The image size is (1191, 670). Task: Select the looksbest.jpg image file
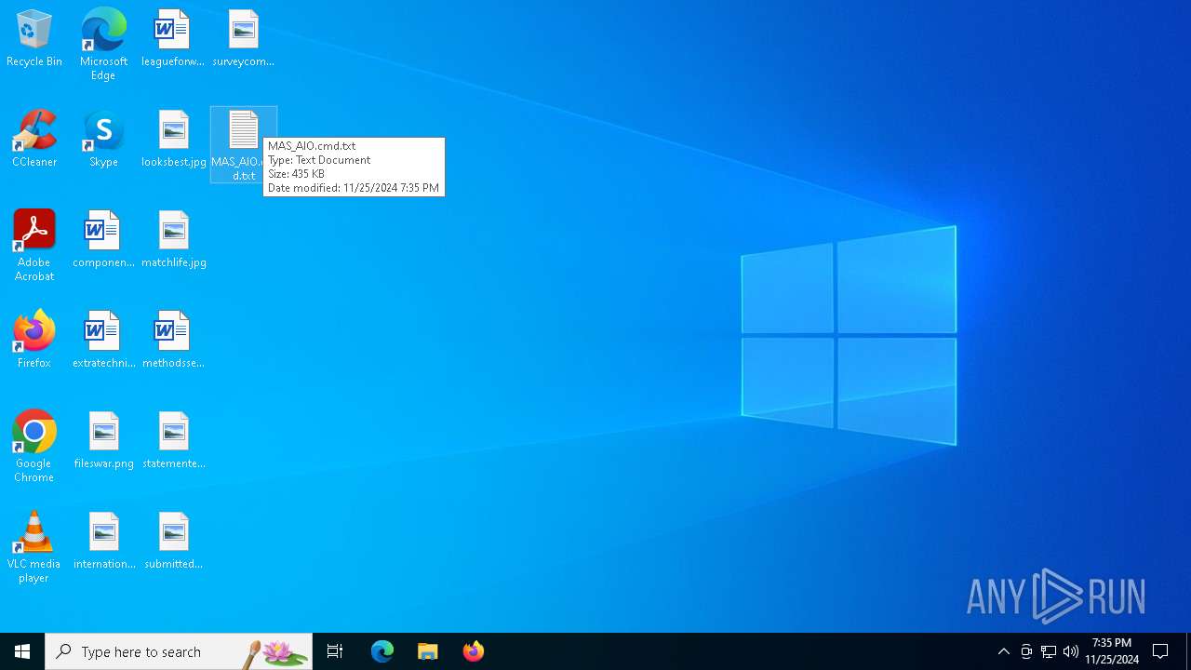[174, 140]
